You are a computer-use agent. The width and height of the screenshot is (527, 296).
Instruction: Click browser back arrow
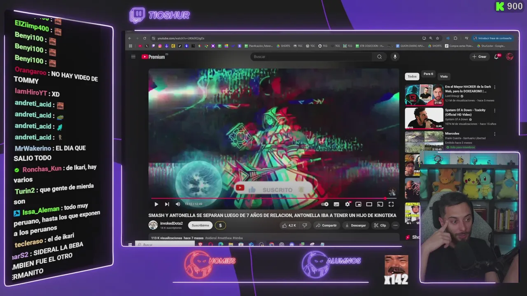(x=130, y=38)
